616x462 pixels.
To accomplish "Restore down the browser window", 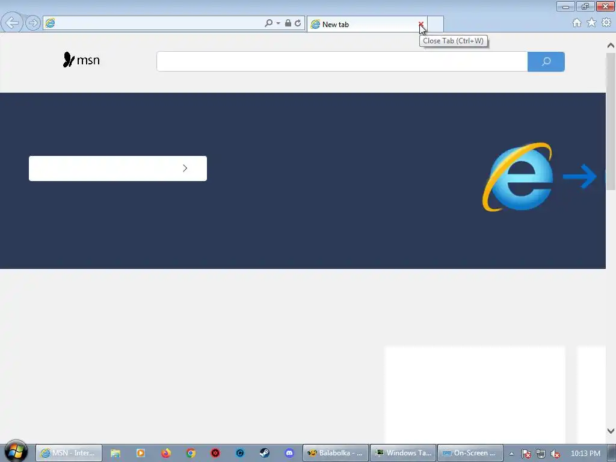I will (585, 6).
